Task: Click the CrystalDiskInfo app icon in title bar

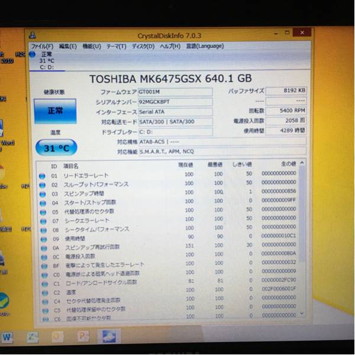Action: coord(33,35)
